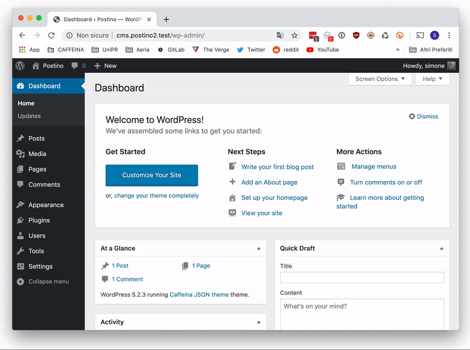Click the Collapse menu arrow icon
Viewport: 470px width, 350px height.
point(21,281)
